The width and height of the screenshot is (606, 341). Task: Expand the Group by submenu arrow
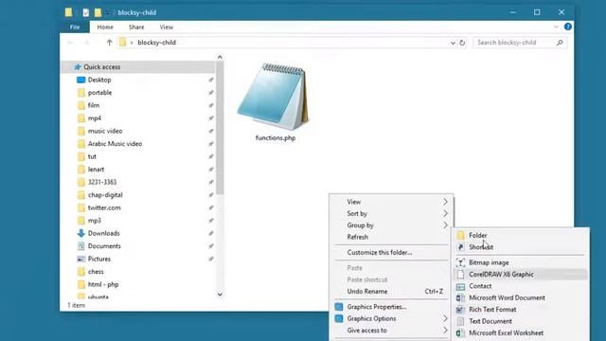445,225
